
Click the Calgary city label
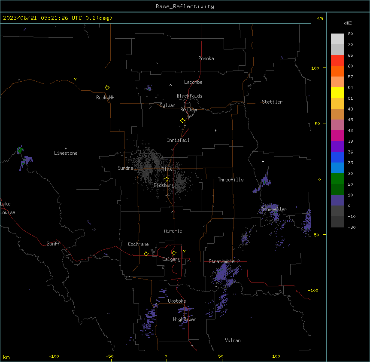click(x=171, y=259)
